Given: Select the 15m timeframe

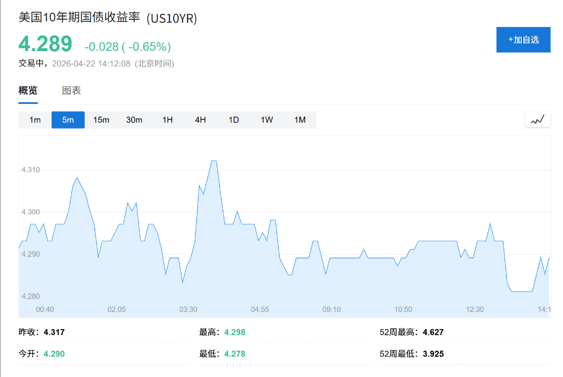Looking at the screenshot, I should (101, 119).
